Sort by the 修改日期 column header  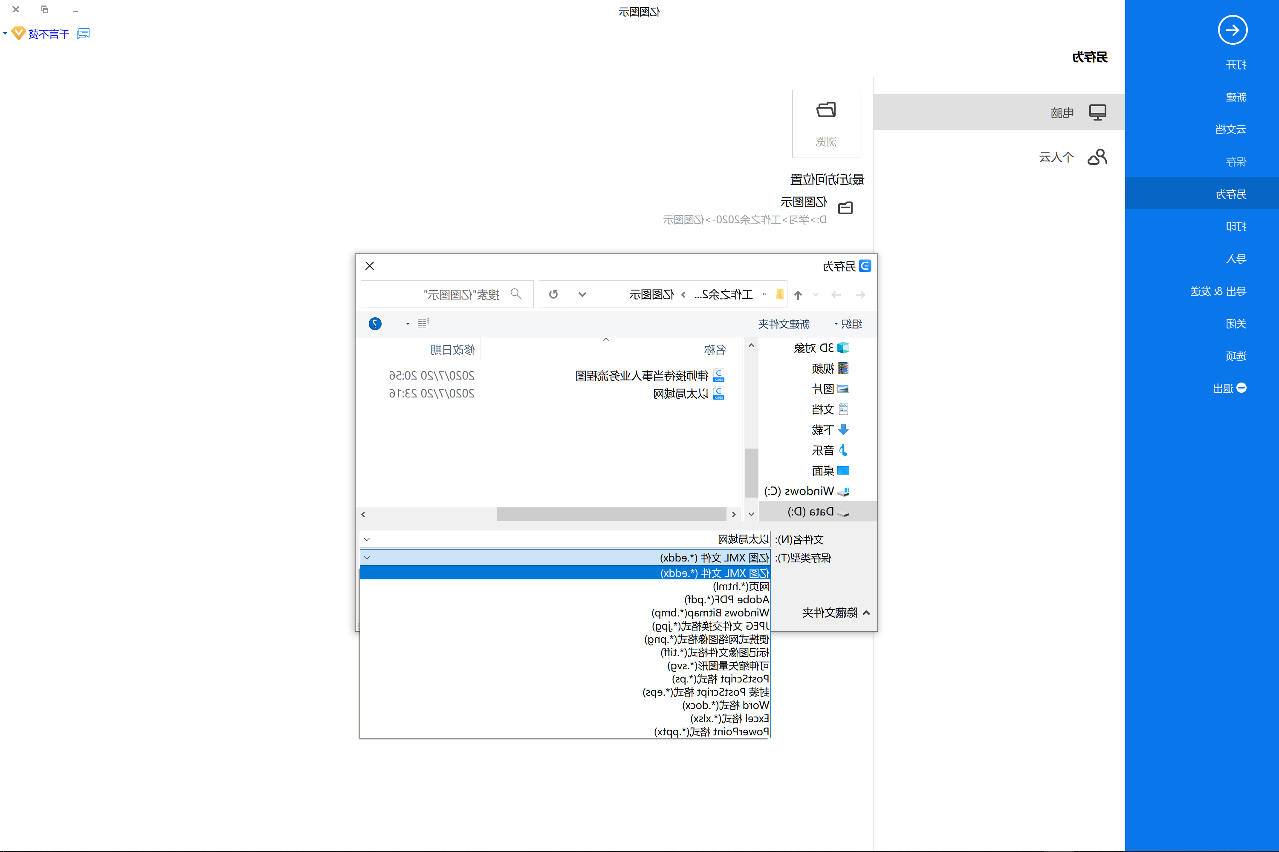[452, 350]
